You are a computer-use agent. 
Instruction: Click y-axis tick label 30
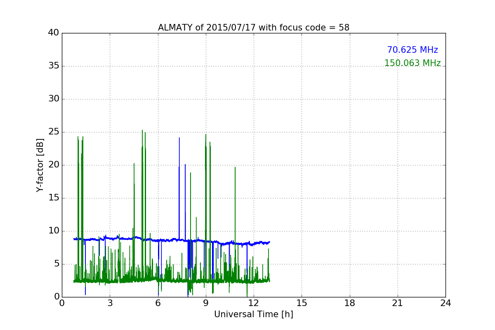pyautogui.click(x=54, y=99)
